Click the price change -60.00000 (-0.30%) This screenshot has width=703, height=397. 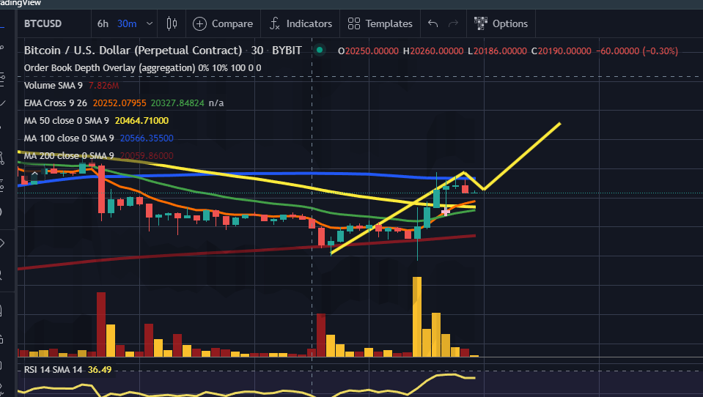pyautogui.click(x=637, y=51)
